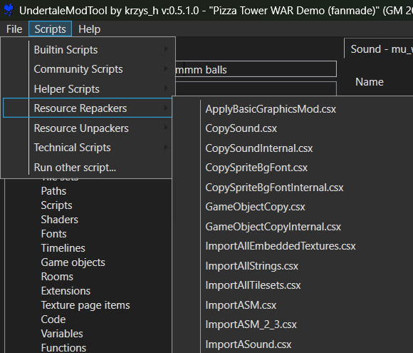Click the arrow beside Community Scripts
The width and height of the screenshot is (413, 353).
[x=166, y=69]
